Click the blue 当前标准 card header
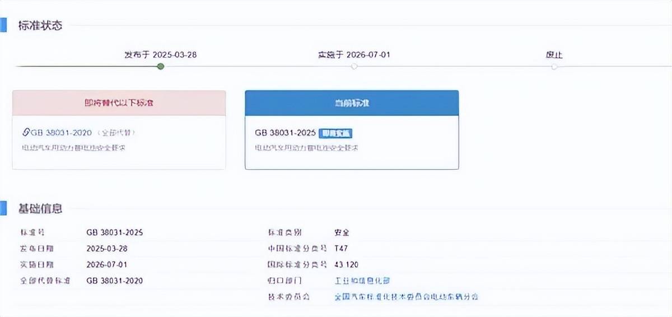Screen dimensions: 672x317 point(352,103)
